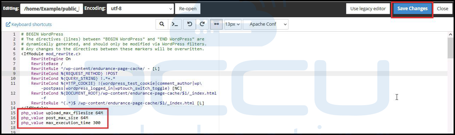This screenshot has height=135, width=455.
Task: Click line containing 'RewriteEngine On'
Action: 51,59
